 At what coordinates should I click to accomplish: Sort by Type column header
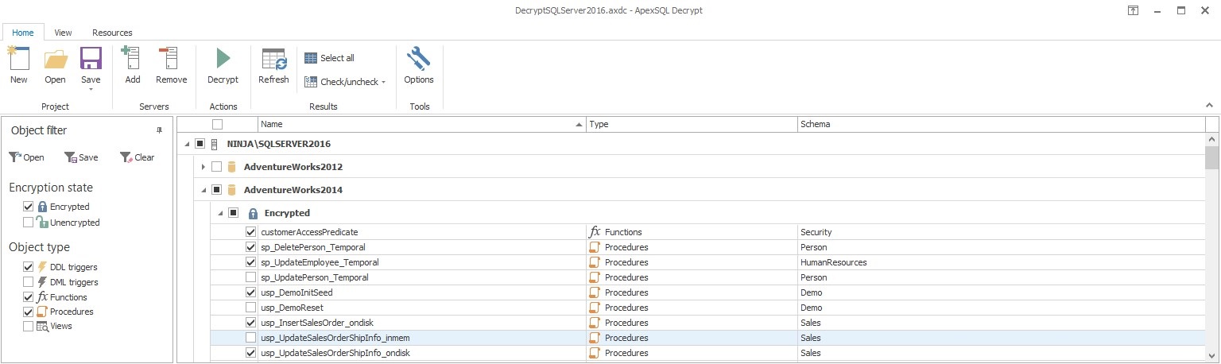692,124
